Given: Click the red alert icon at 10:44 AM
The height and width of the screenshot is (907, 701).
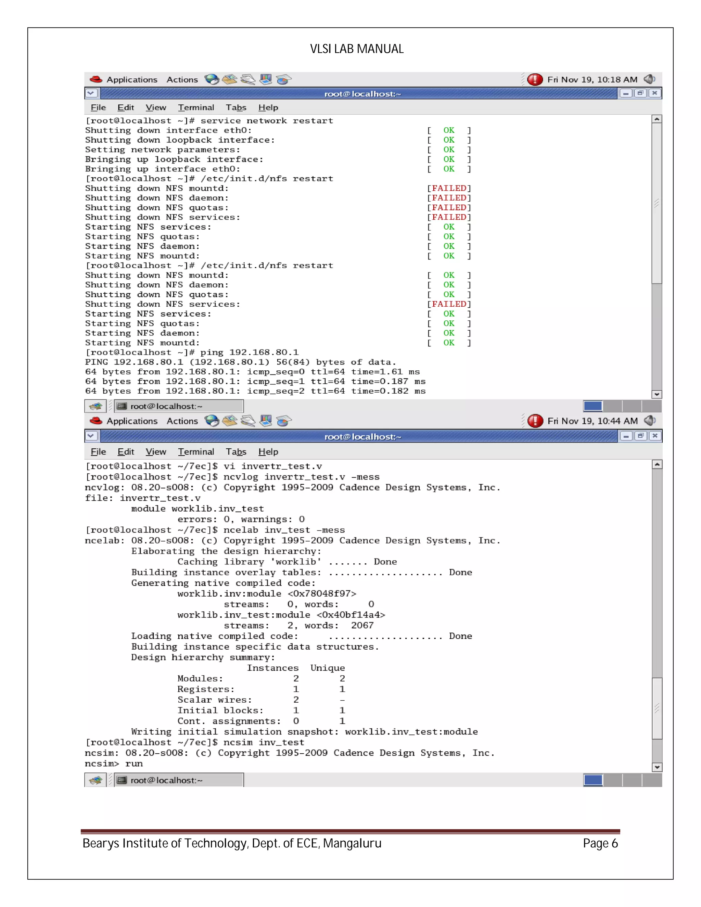Looking at the screenshot, I should click(535, 421).
